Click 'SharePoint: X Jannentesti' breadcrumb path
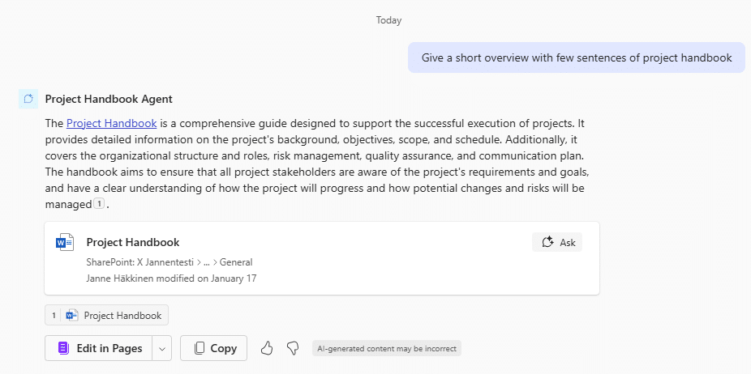 click(x=139, y=262)
